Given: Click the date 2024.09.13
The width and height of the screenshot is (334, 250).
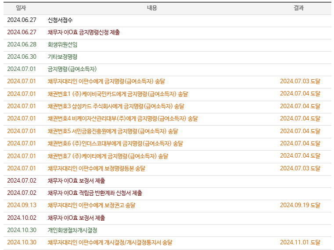Looking at the screenshot, I should point(22,205).
